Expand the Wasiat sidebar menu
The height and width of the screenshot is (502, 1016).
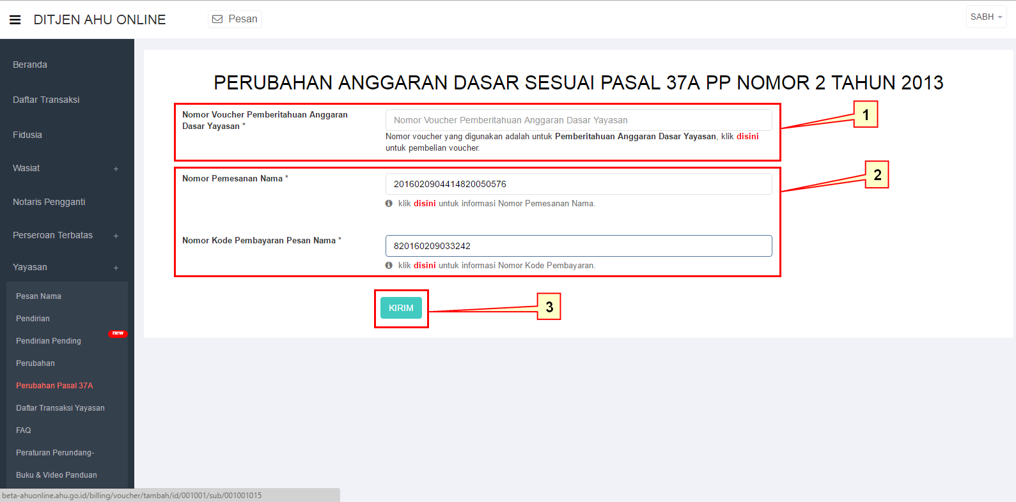point(116,169)
